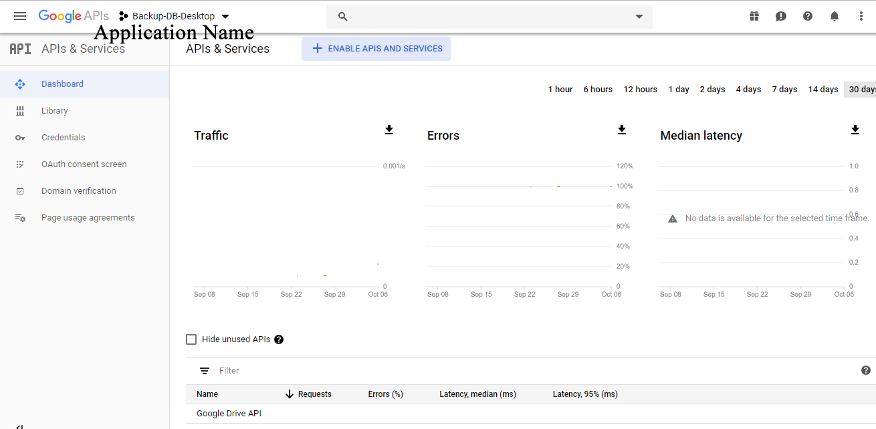Open help tooltip beside Hide unused APIs
The height and width of the screenshot is (429, 876).
tap(279, 339)
